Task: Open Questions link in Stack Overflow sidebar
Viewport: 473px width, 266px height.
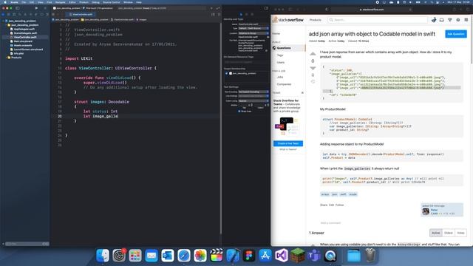Action: coord(284,48)
